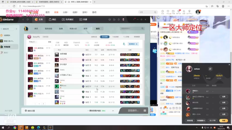Click 正在运行 game status button
232x130 pixels.
pyautogui.click(x=133, y=111)
